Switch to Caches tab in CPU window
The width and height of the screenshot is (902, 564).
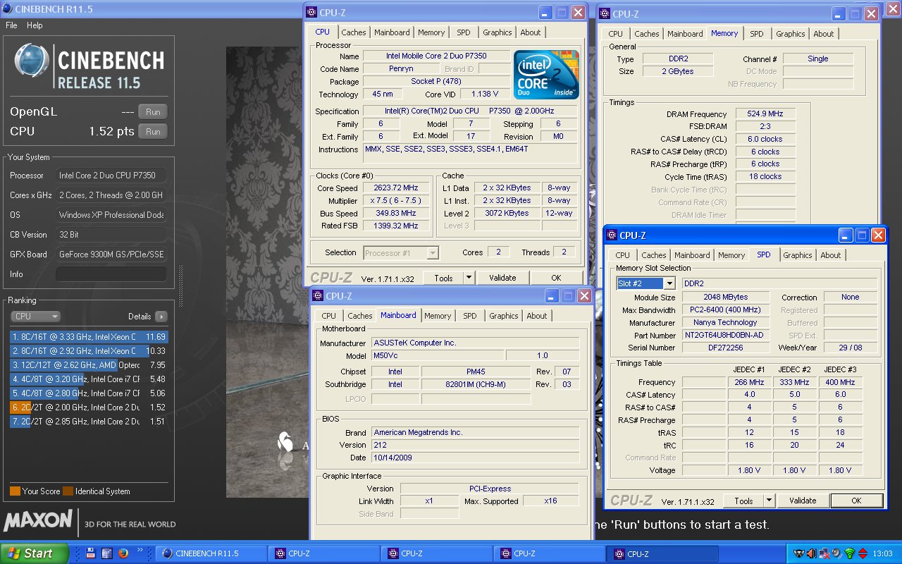point(354,32)
